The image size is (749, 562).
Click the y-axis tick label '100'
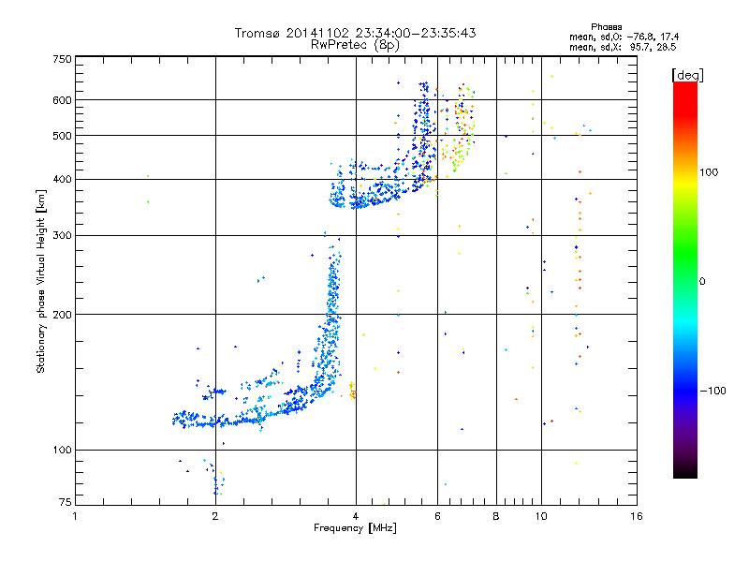pos(62,450)
